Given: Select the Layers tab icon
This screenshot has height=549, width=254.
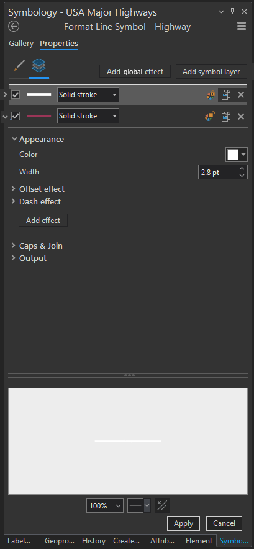Looking at the screenshot, I should pyautogui.click(x=39, y=66).
